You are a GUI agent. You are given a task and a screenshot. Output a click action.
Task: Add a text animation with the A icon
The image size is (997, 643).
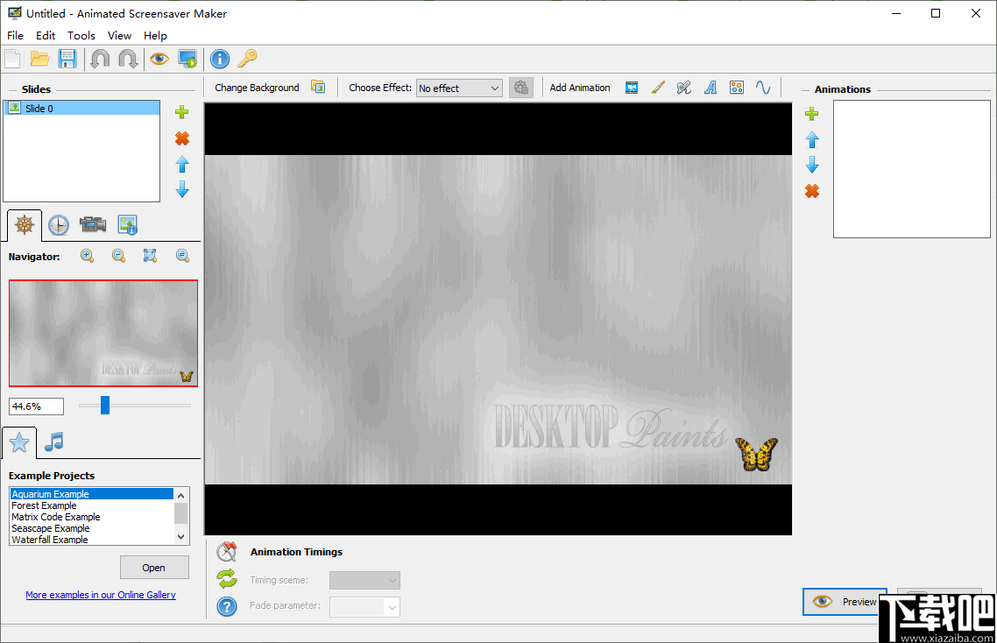coord(711,88)
